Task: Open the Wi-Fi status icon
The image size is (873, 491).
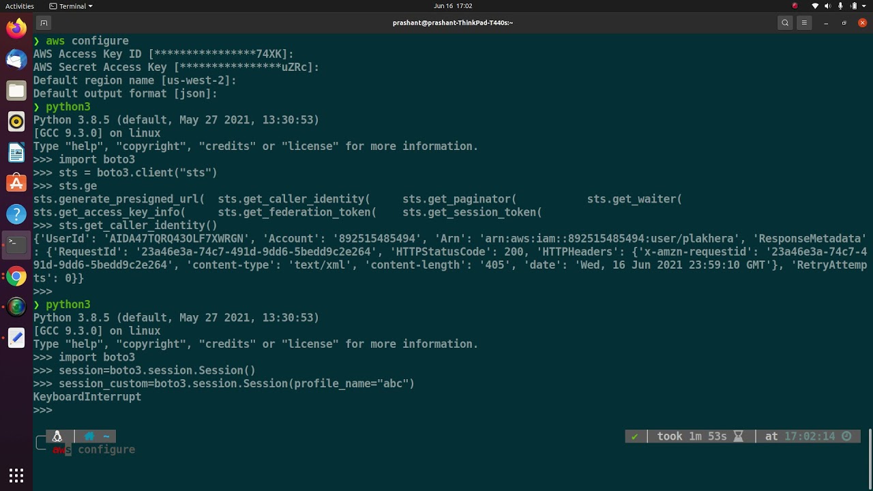Action: click(815, 5)
